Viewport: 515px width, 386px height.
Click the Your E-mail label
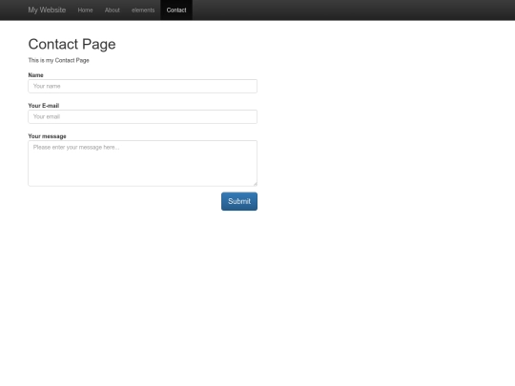(44, 106)
